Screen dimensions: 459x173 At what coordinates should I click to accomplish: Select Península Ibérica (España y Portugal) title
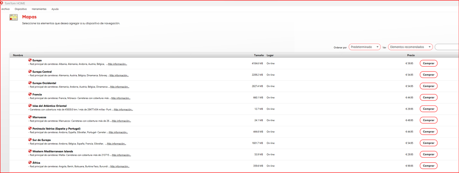pyautogui.click(x=56, y=129)
